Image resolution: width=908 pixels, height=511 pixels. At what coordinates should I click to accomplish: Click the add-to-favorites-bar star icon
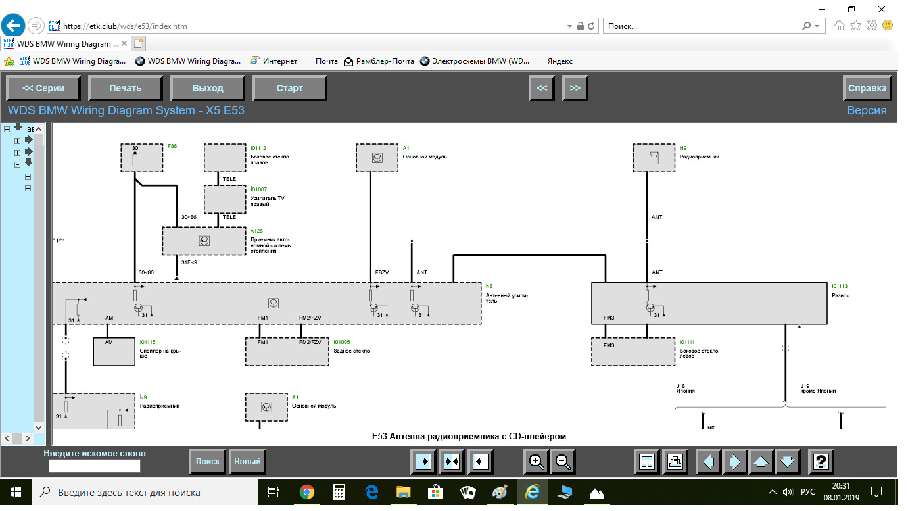[9, 61]
